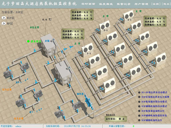Open the 温度曲线 menu
Viewport: 171px width, 128px height.
click(x=106, y=4)
